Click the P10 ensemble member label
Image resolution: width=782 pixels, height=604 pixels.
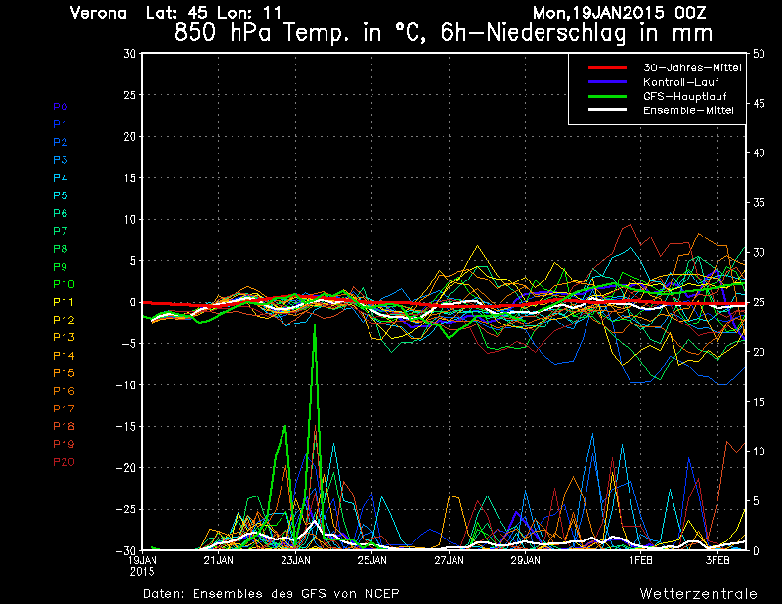[x=64, y=284]
